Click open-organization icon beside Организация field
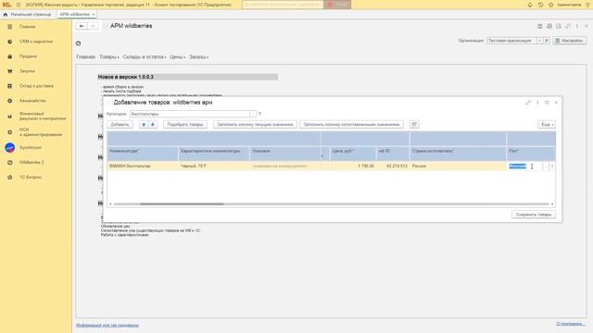Viewport: 593px width, 333px height. (547, 41)
